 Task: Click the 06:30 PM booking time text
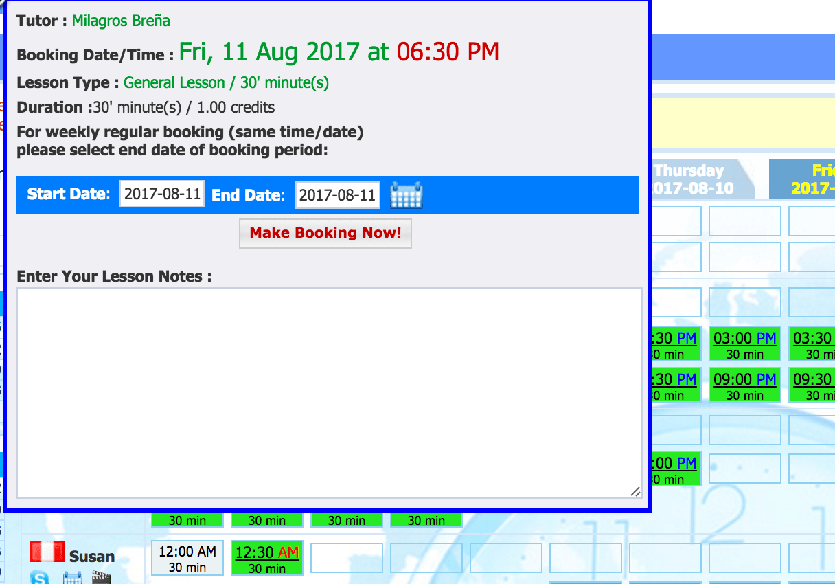(448, 52)
